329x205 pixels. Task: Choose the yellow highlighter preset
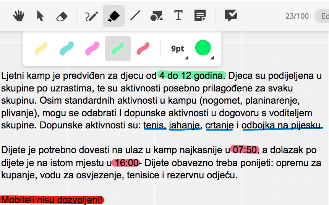click(x=41, y=49)
